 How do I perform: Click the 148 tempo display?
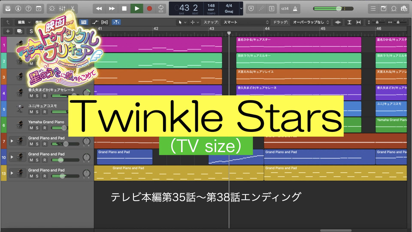[x=211, y=9]
